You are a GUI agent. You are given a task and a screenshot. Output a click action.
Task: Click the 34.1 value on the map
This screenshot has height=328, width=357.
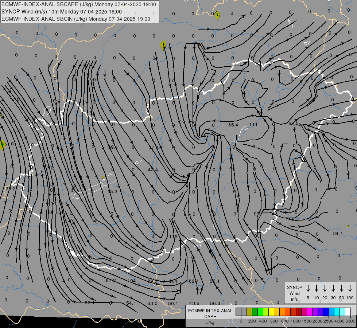(338, 234)
